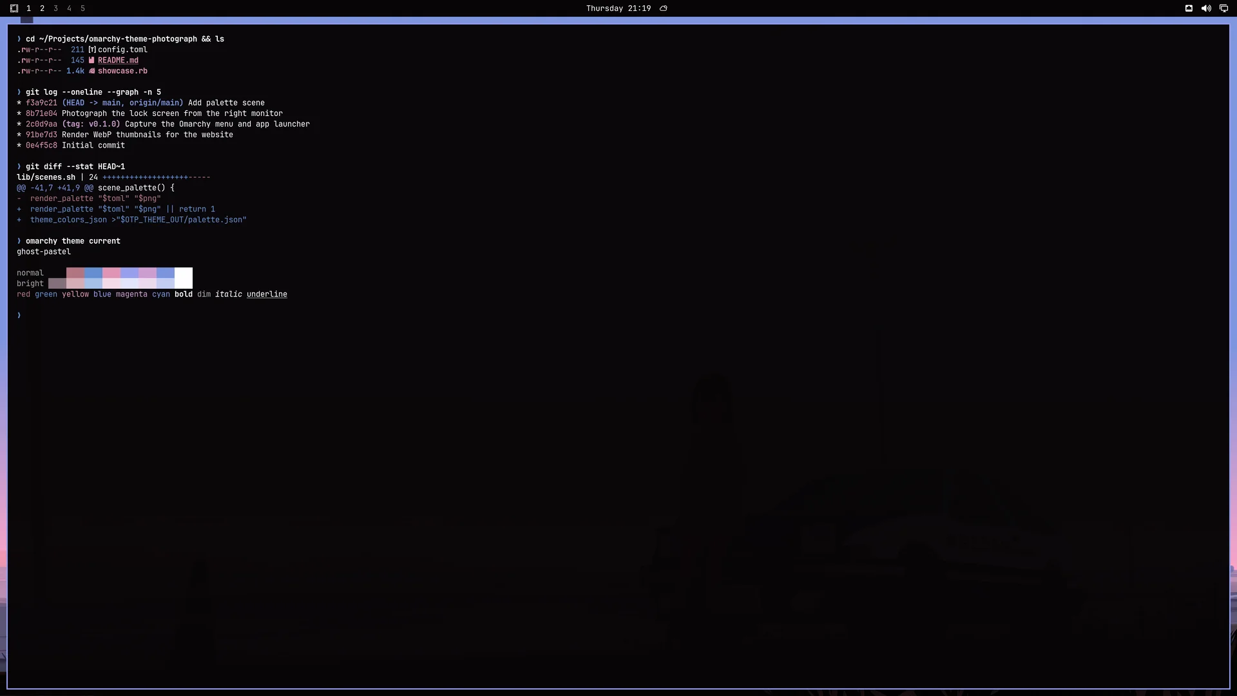Click the README.md markdown file icon
Image resolution: width=1237 pixels, height=696 pixels.
point(91,61)
